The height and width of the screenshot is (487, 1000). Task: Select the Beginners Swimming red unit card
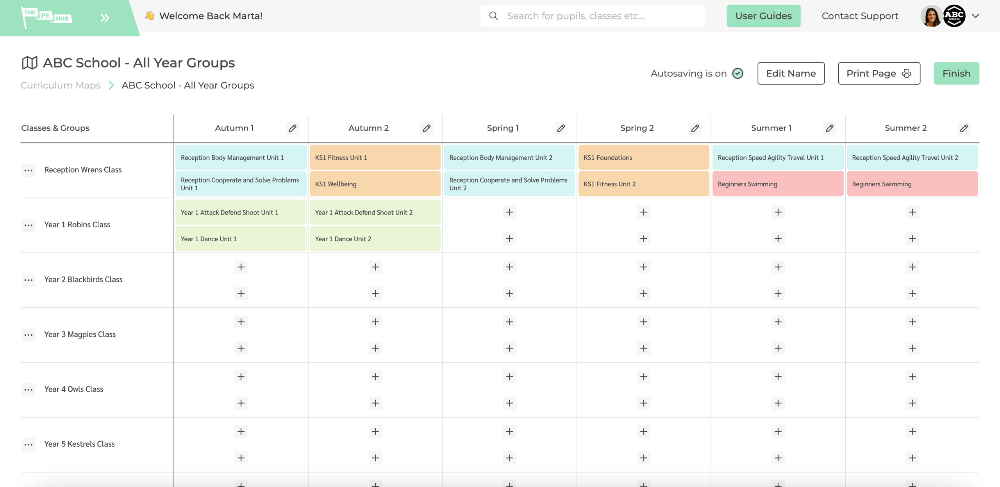pos(777,184)
